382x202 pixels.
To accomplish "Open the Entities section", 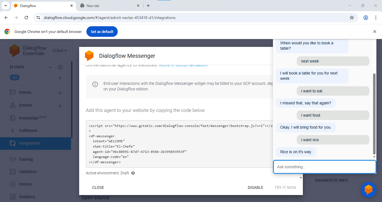I will (x=25, y=105).
